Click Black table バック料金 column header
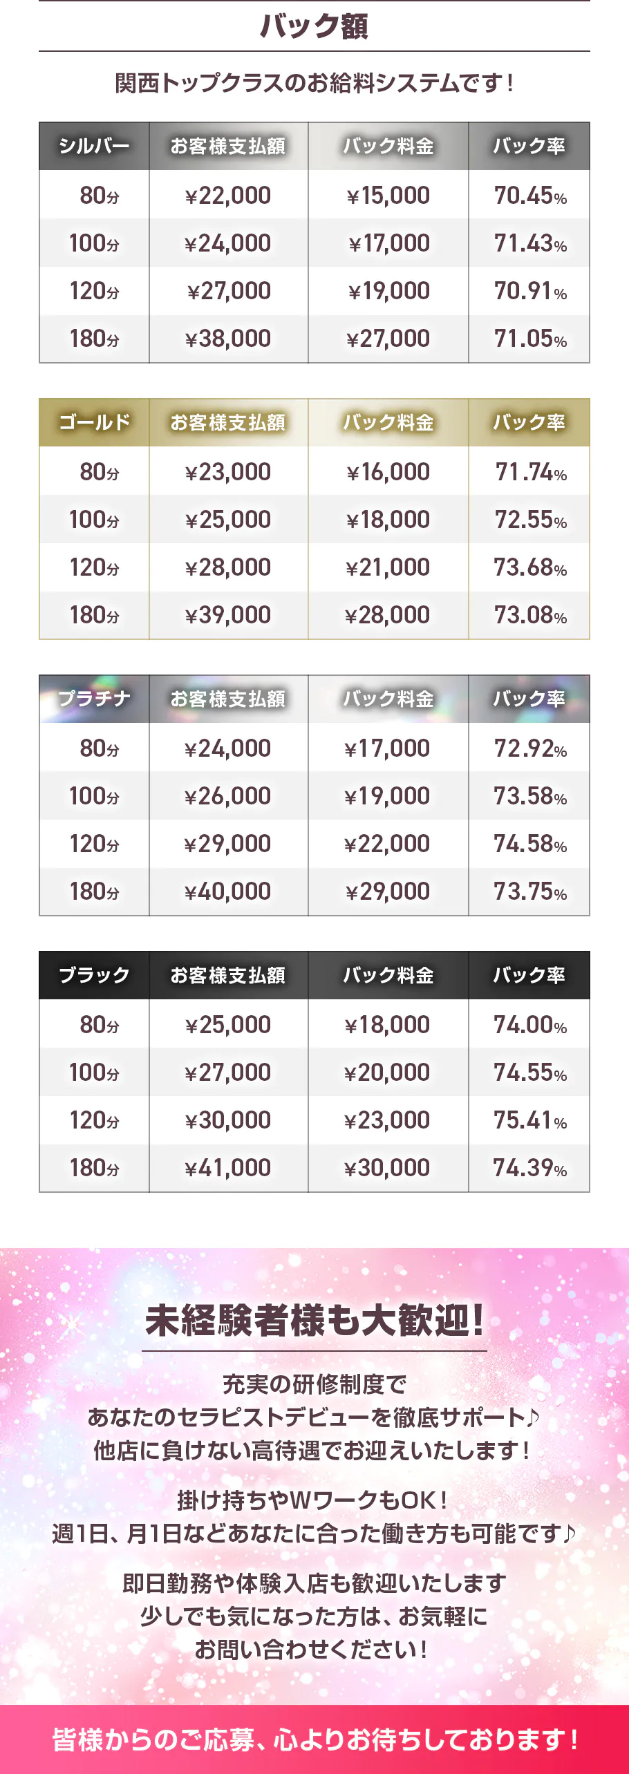The width and height of the screenshot is (629, 1774). [x=388, y=975]
